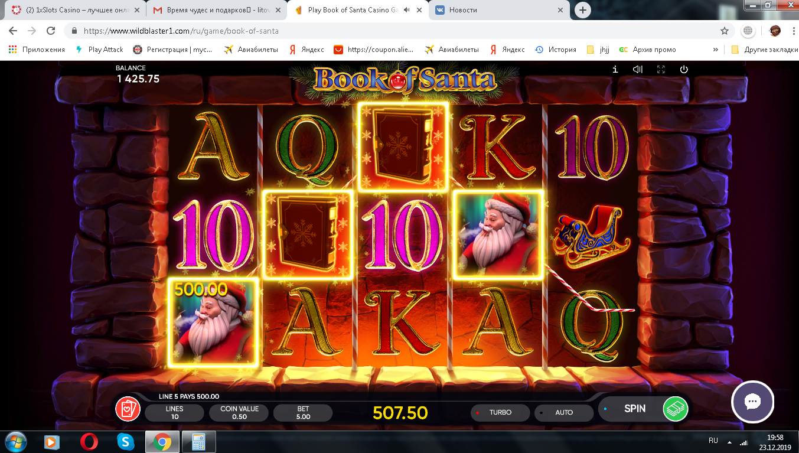Switch to the 1xSlots Casino tab

point(75,10)
